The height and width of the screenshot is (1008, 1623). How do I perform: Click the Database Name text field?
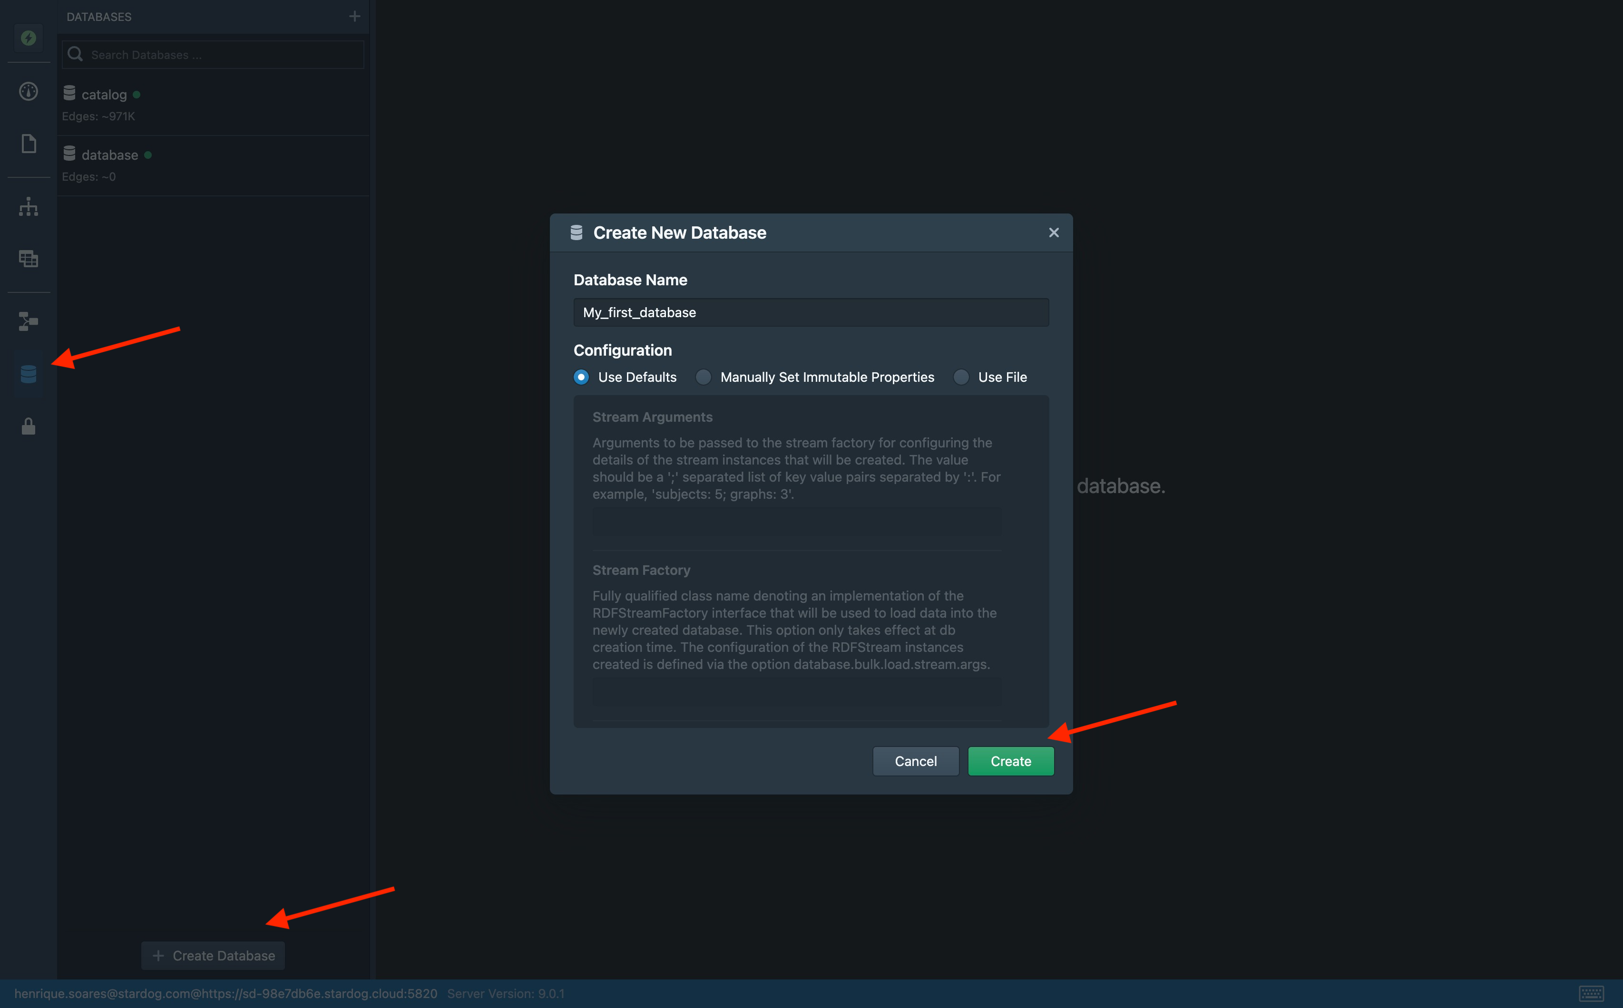click(x=810, y=313)
